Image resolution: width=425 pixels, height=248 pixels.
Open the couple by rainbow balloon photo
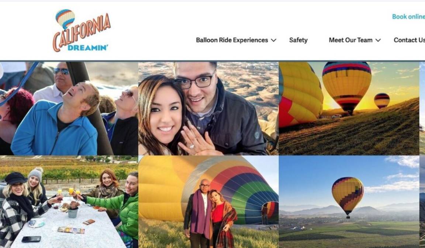[x=208, y=202]
